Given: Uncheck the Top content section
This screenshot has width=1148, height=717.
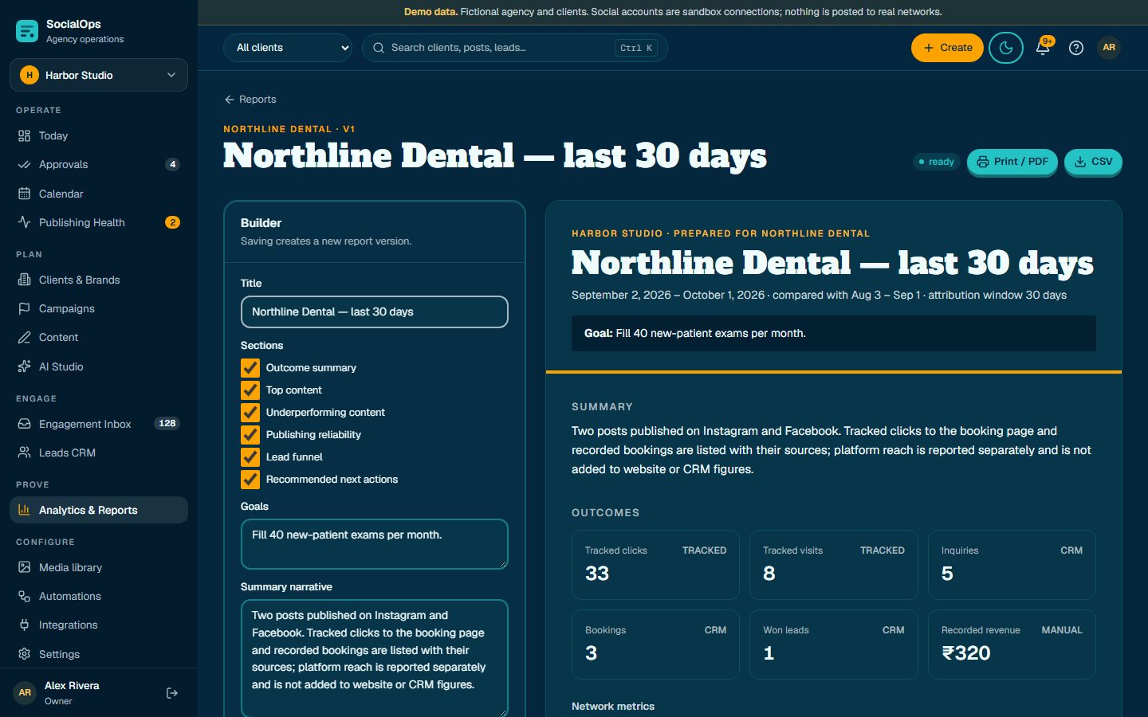Looking at the screenshot, I should tap(250, 390).
